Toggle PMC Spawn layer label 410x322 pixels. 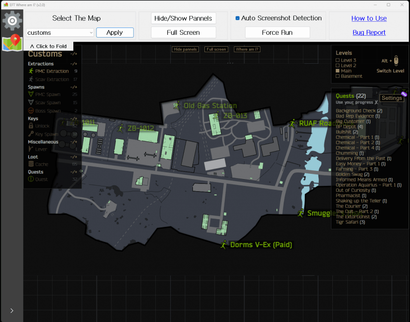coord(48,95)
